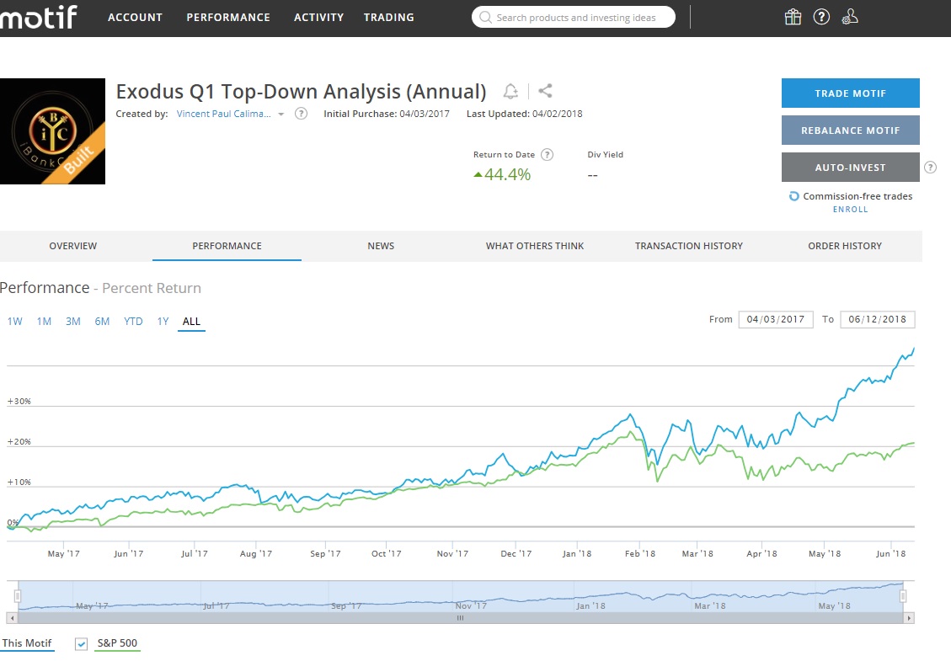Open Return to Date help icon

(x=547, y=155)
